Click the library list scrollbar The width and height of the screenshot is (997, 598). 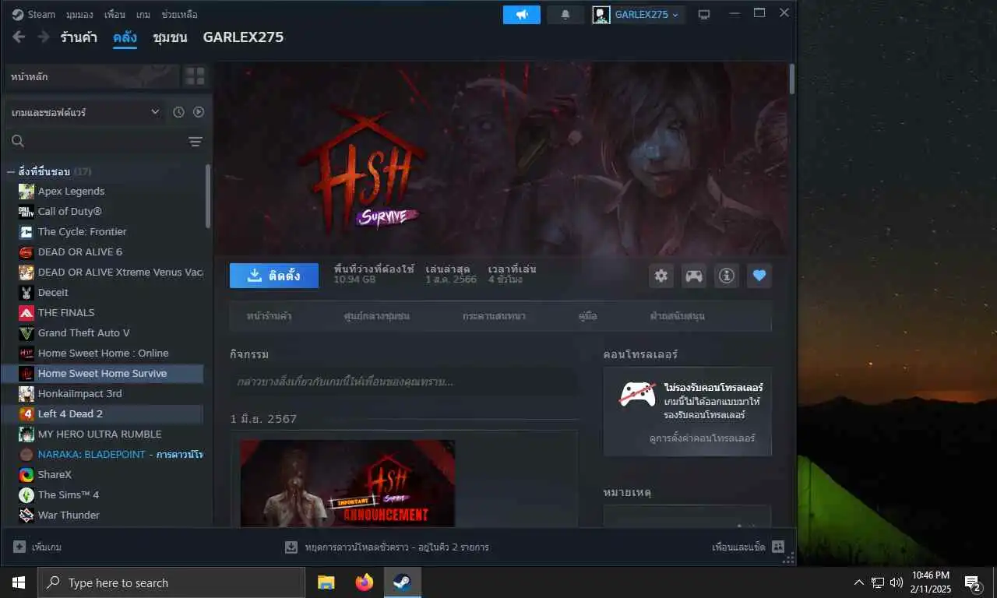pos(208,196)
